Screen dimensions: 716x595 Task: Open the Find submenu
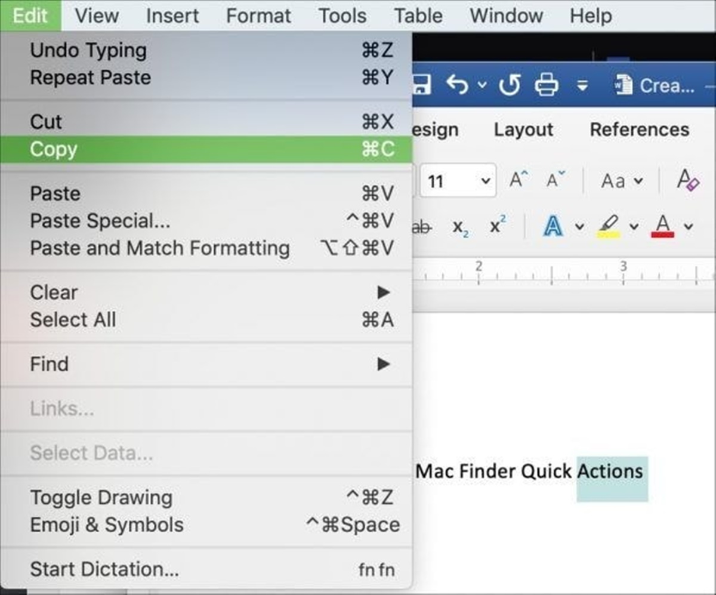click(49, 364)
